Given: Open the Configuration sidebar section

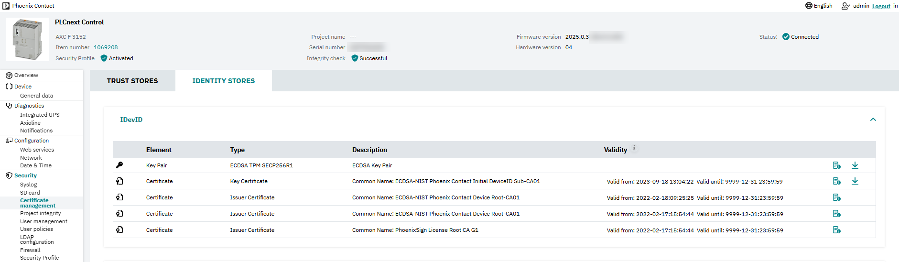Looking at the screenshot, I should (x=32, y=141).
